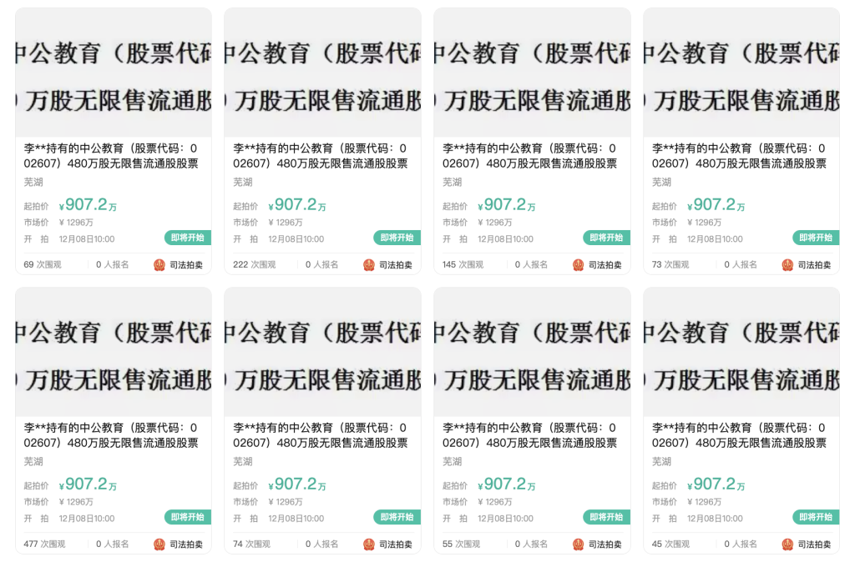Click the court emblem on 55-views card

pyautogui.click(x=579, y=544)
